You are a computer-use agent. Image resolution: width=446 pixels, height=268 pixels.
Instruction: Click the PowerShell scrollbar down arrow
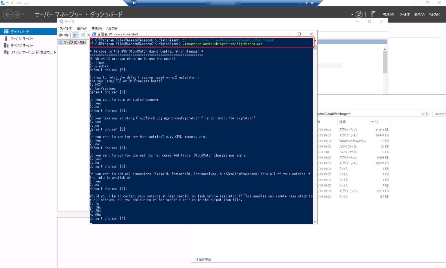tap(315, 221)
